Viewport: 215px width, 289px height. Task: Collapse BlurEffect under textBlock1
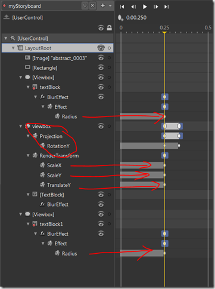pyautogui.click(x=36, y=233)
